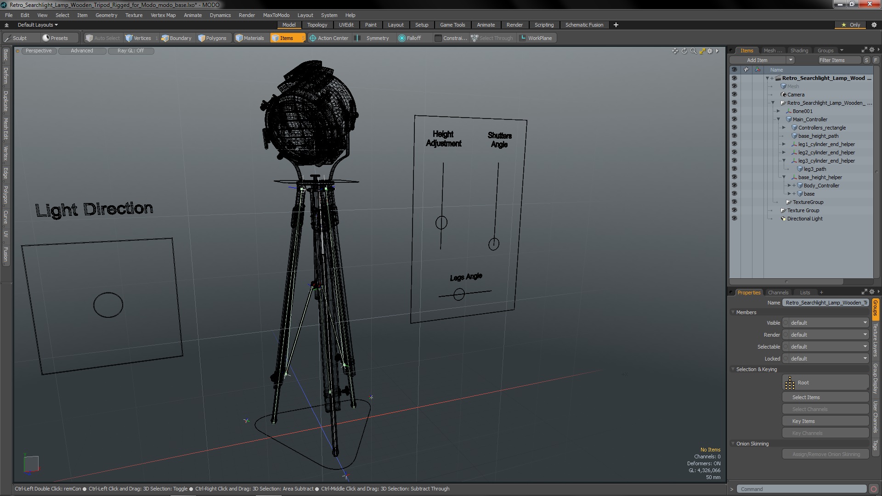Click the star Only button
The image size is (882, 496).
point(851,25)
